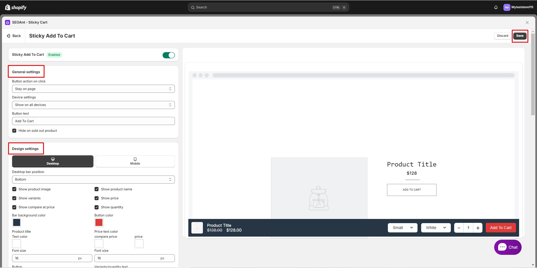Uncheck Hide on sold out product
This screenshot has height=268, width=537.
14,130
